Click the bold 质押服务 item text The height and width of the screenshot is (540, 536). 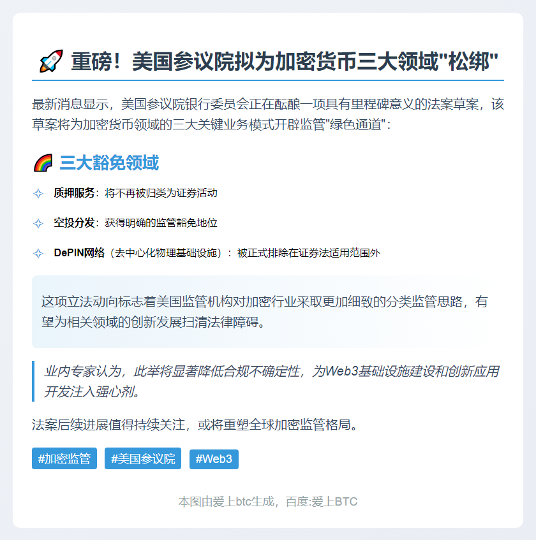[x=74, y=193]
